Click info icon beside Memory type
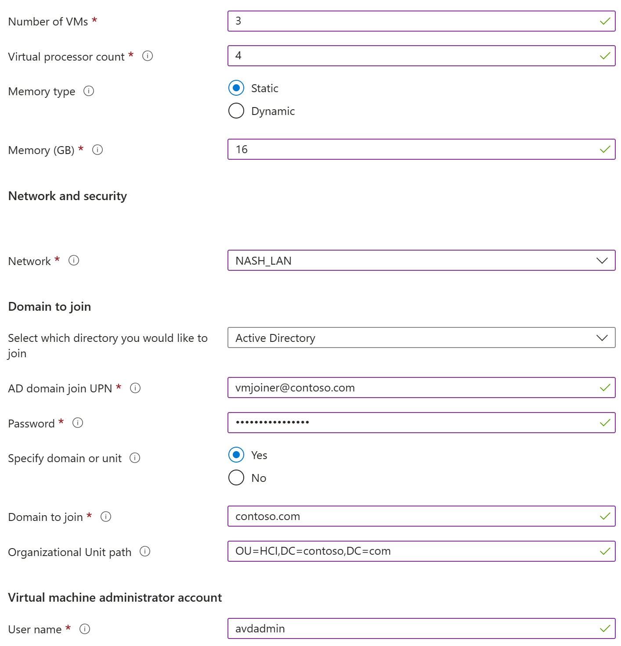 coord(89,91)
